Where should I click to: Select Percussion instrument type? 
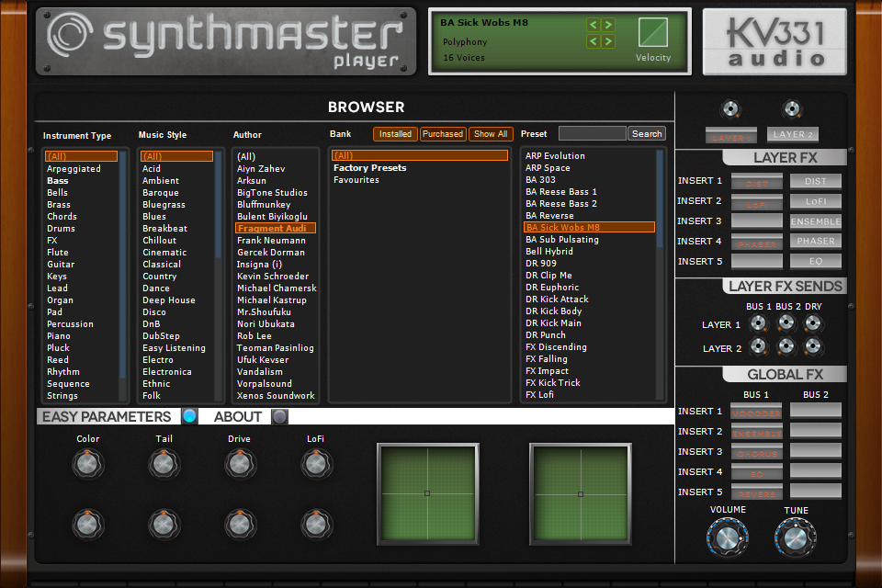(71, 324)
